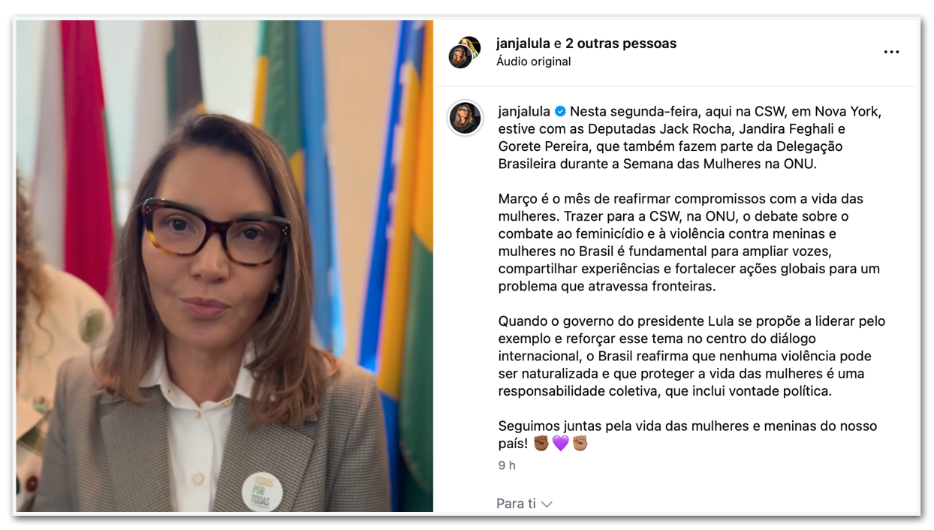
Task: Click the front profile avatar in post header
Action: (x=459, y=57)
